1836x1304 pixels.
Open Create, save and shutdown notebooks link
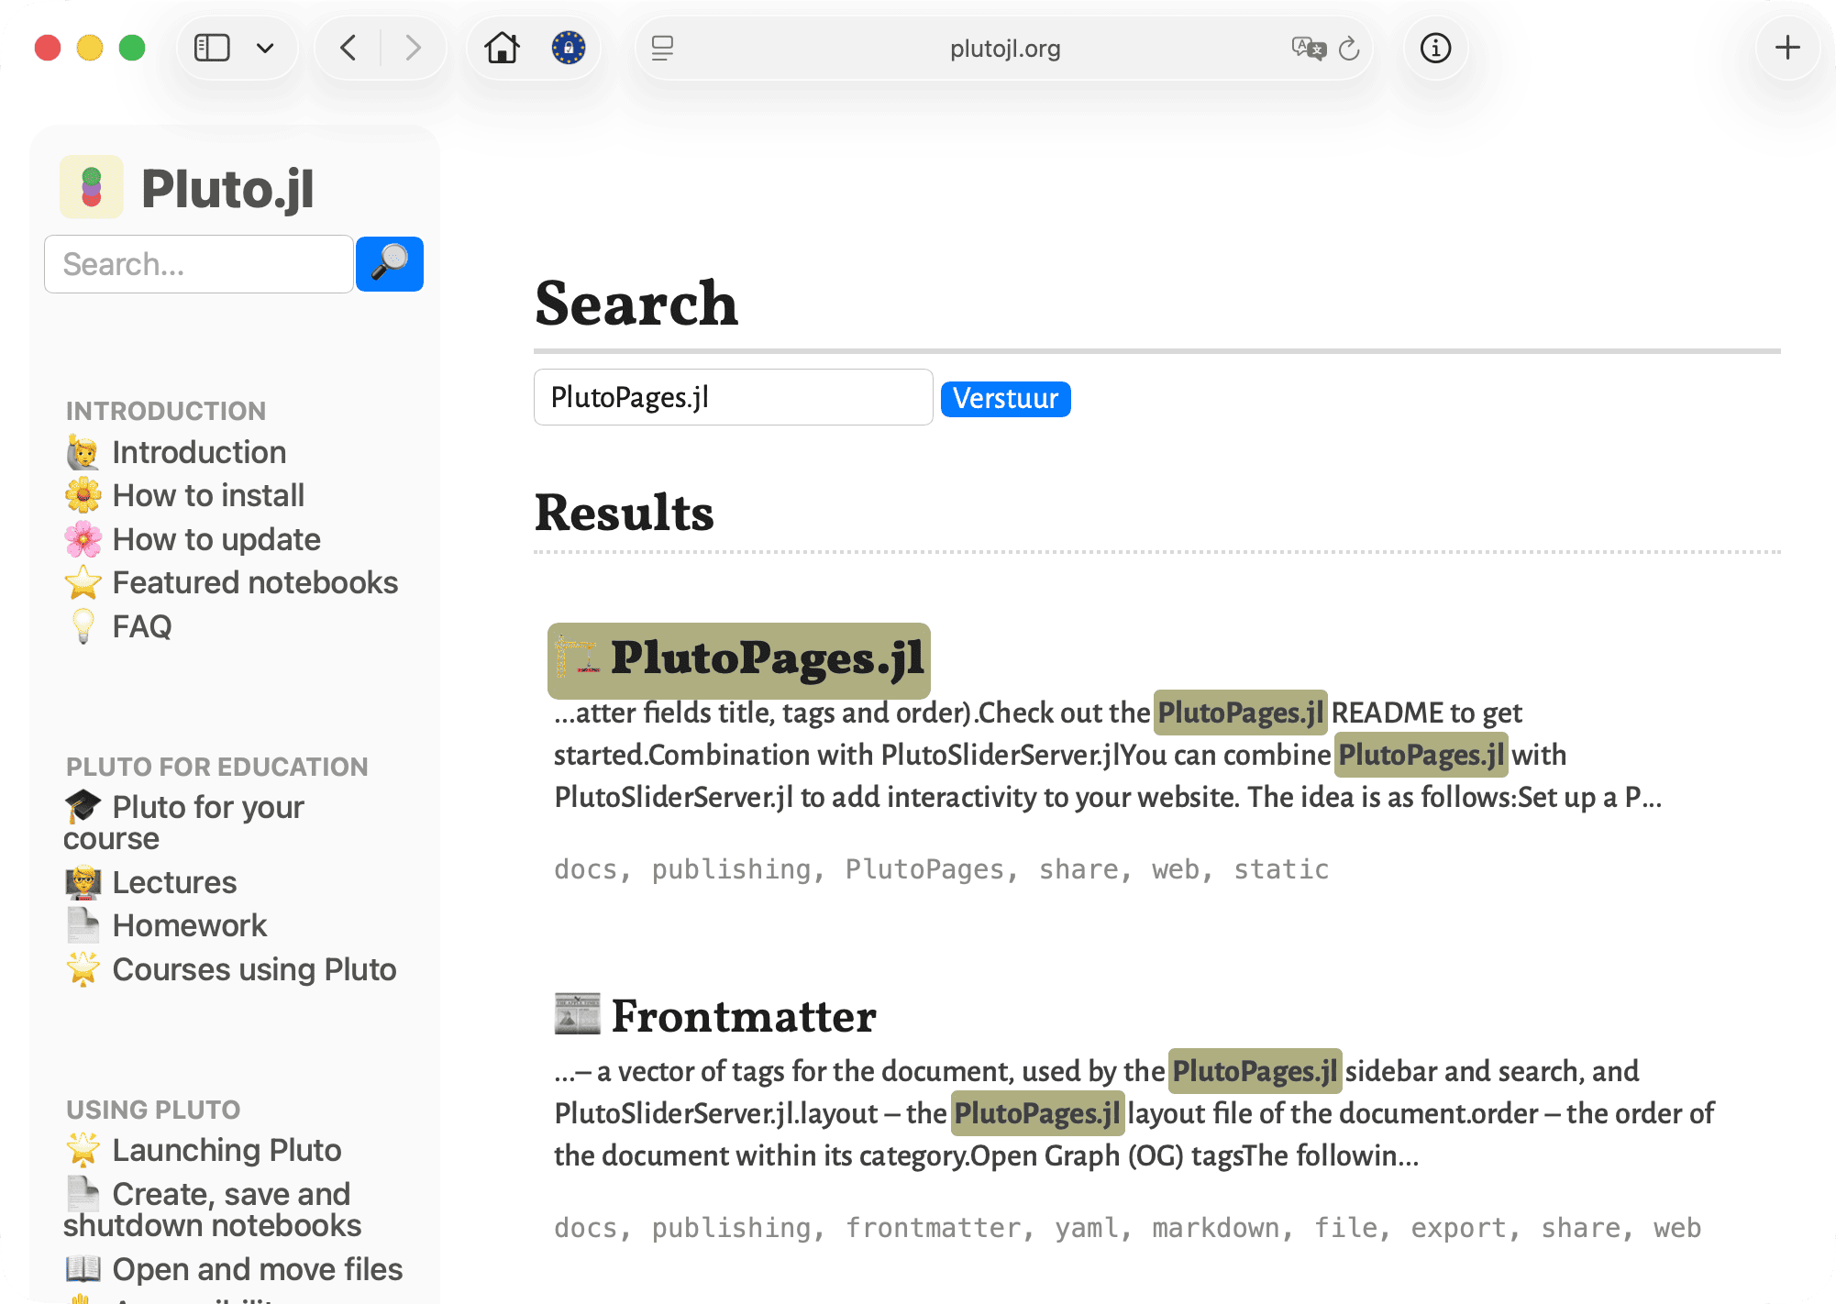(213, 1210)
